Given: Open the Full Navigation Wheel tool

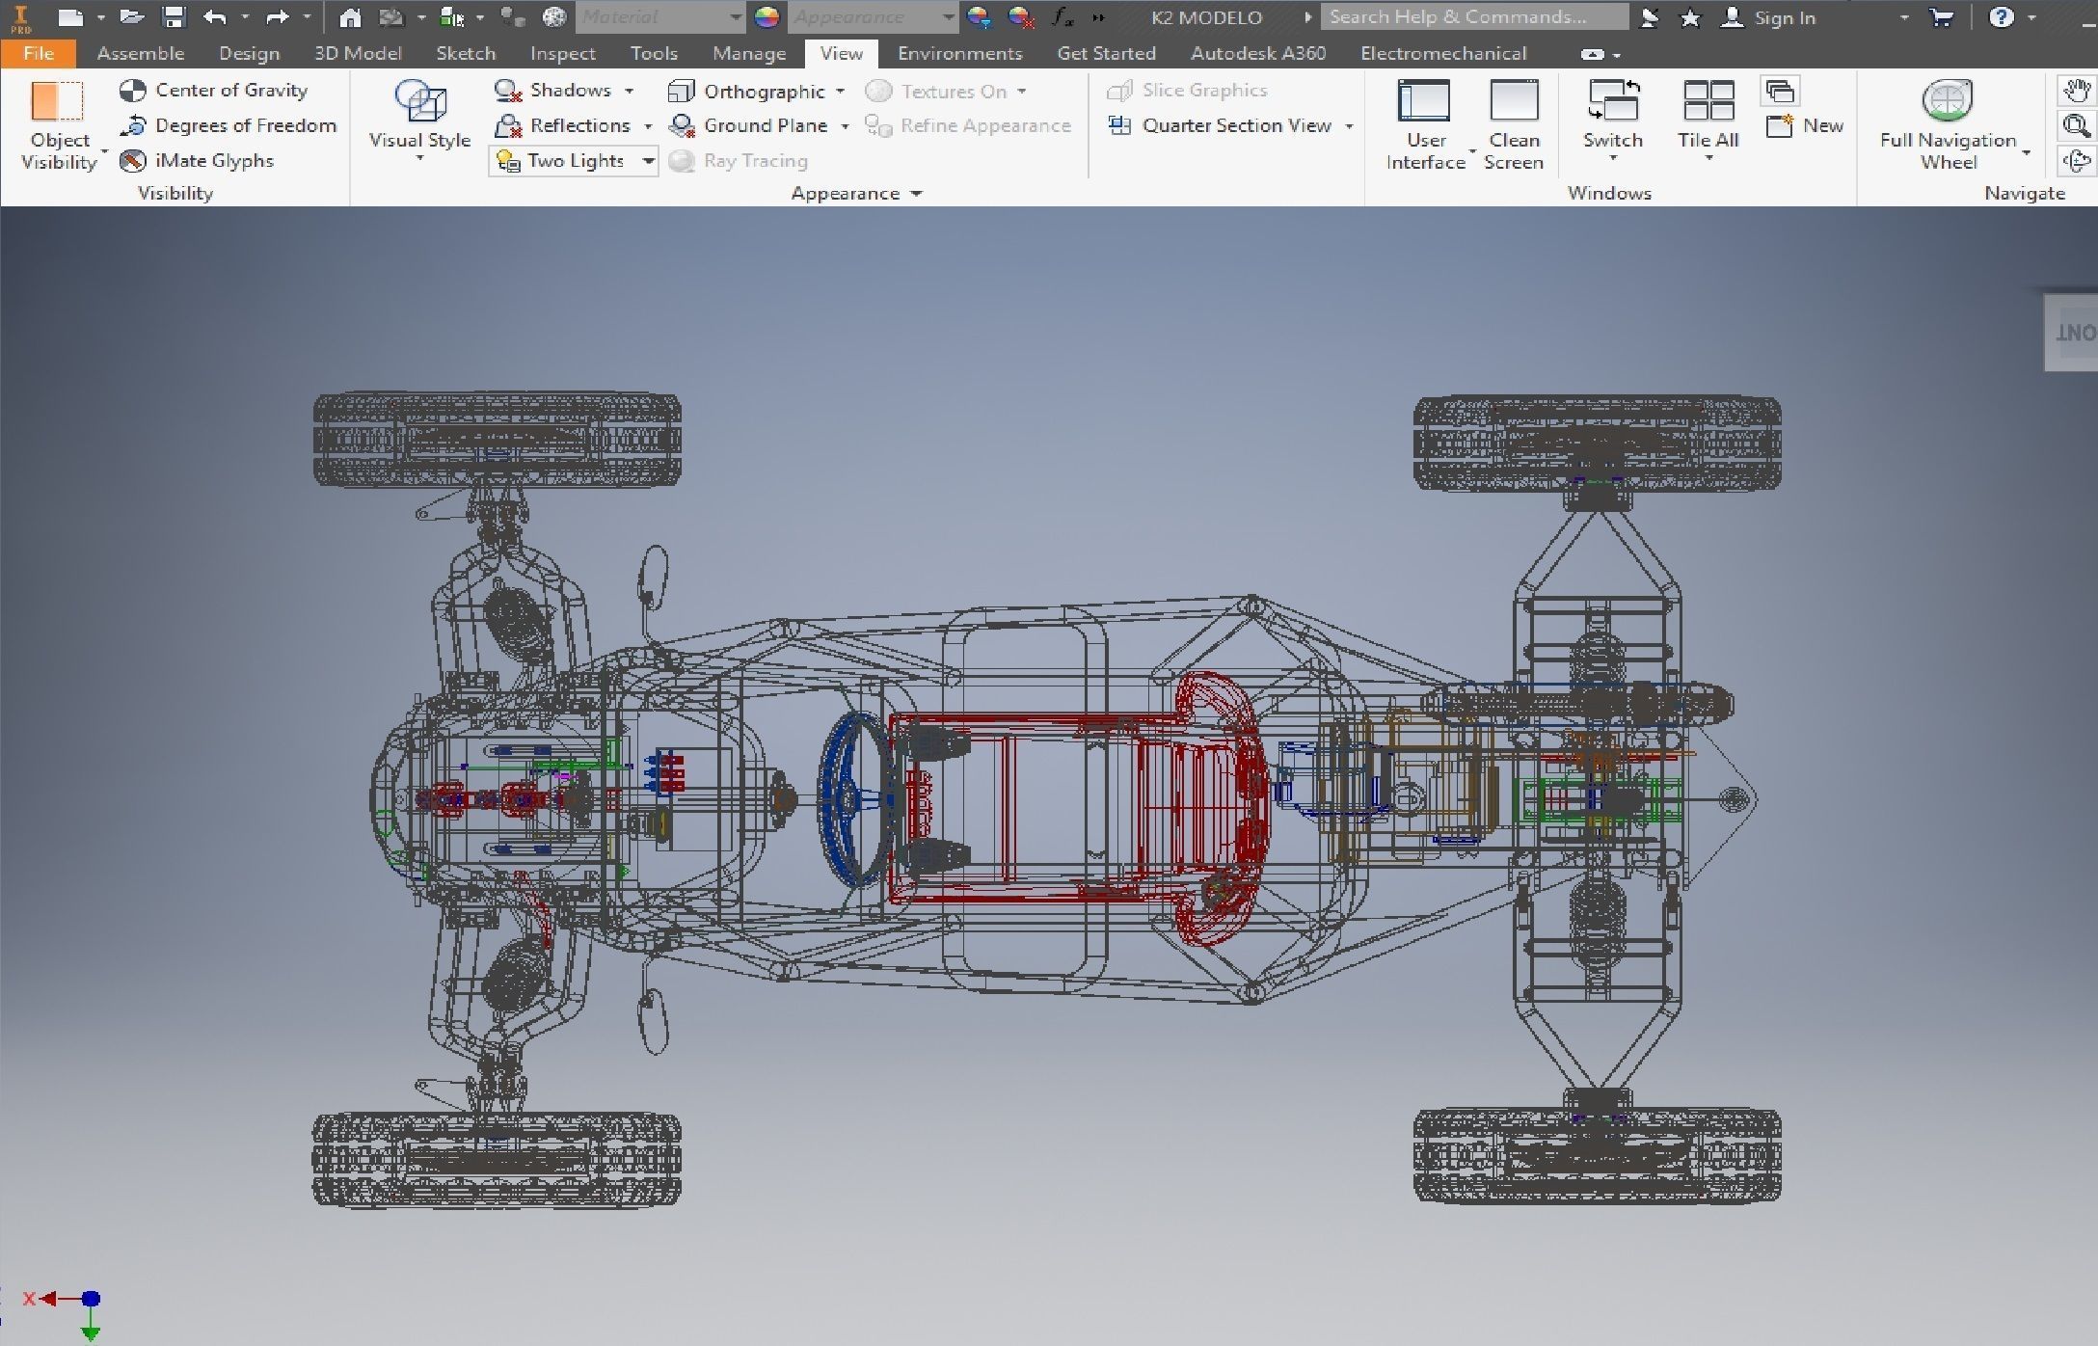Looking at the screenshot, I should click(1947, 100).
